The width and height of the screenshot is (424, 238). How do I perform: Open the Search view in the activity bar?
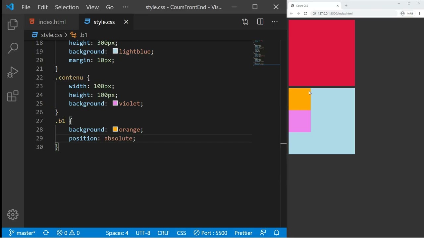[13, 48]
